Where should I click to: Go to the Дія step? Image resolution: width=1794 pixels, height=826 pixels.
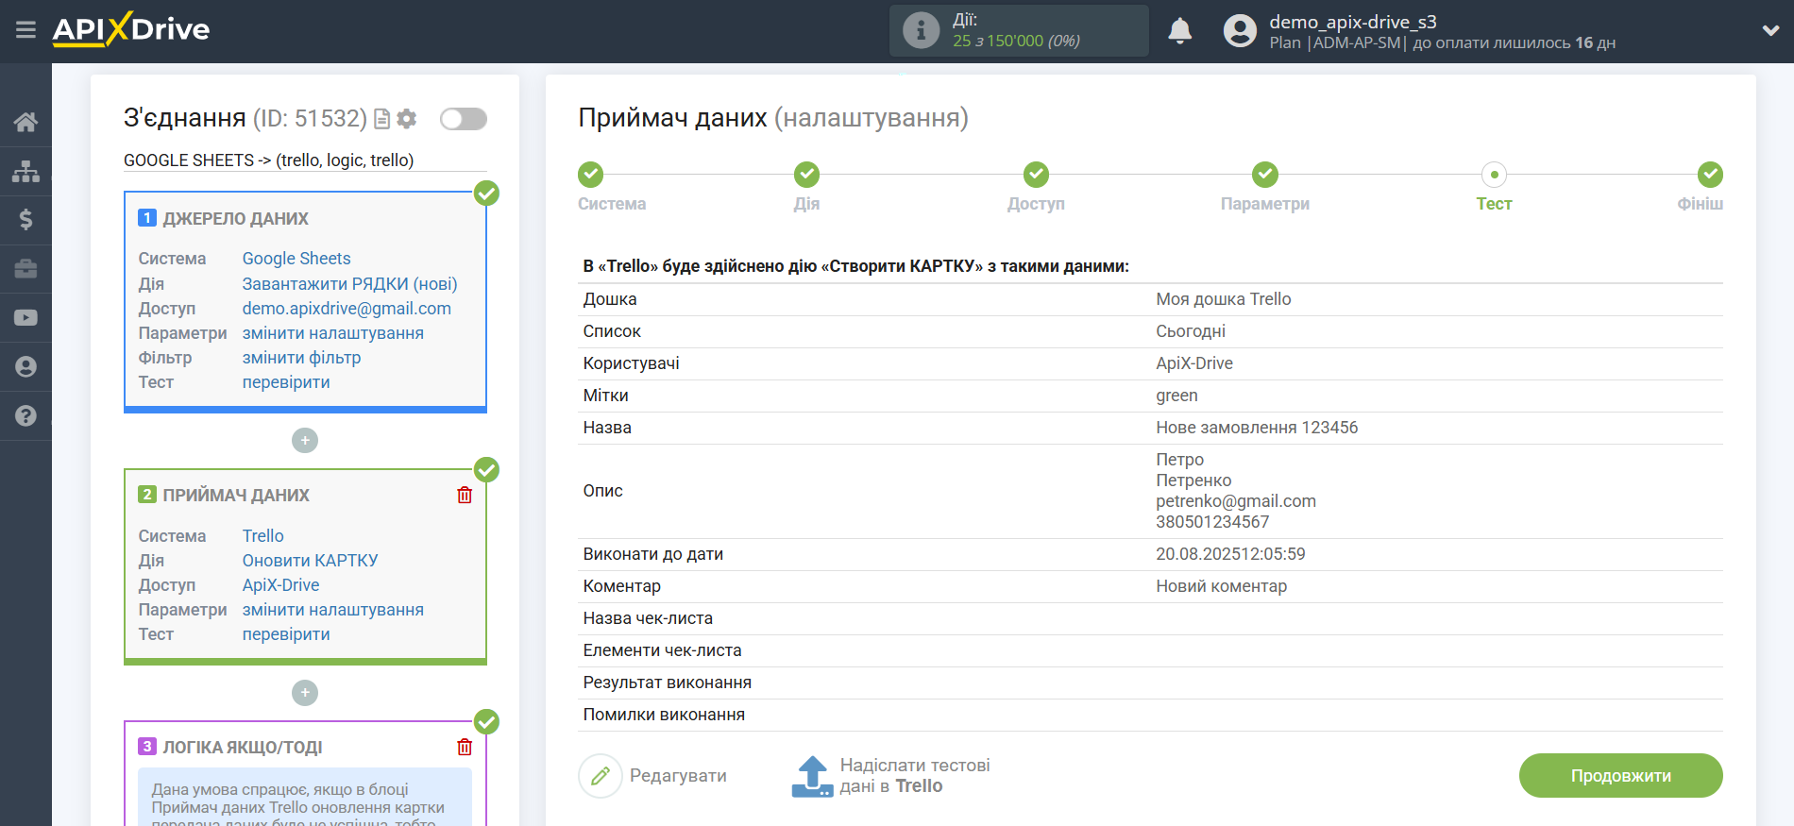coord(806,175)
